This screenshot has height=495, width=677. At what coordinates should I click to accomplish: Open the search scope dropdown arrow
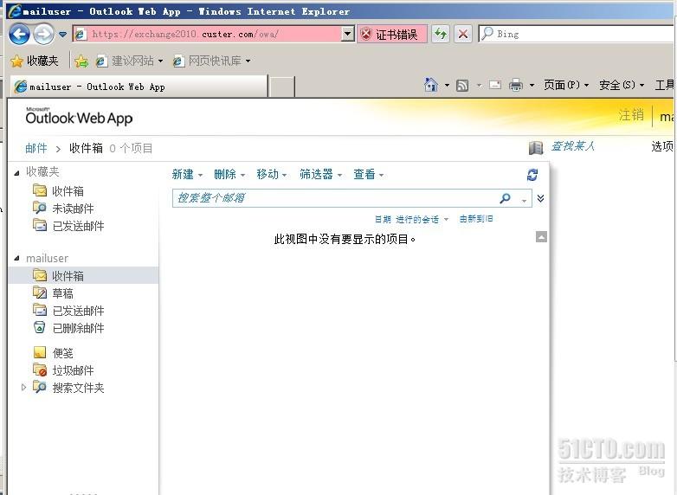(524, 200)
